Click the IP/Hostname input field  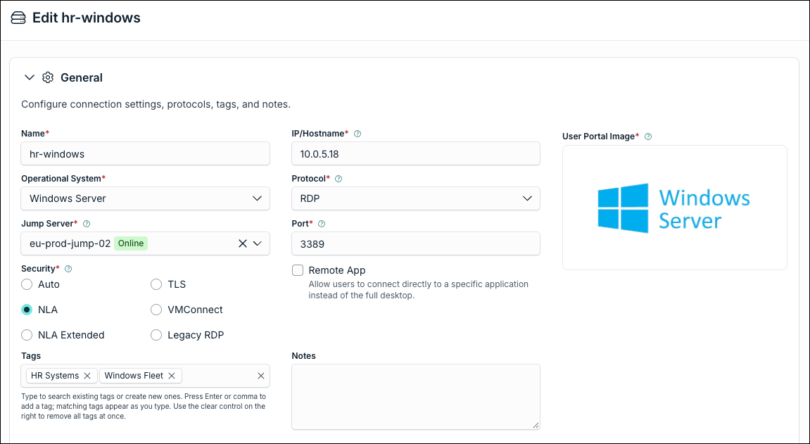(416, 153)
